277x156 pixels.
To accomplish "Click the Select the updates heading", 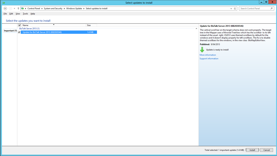I will pos(28,21).
